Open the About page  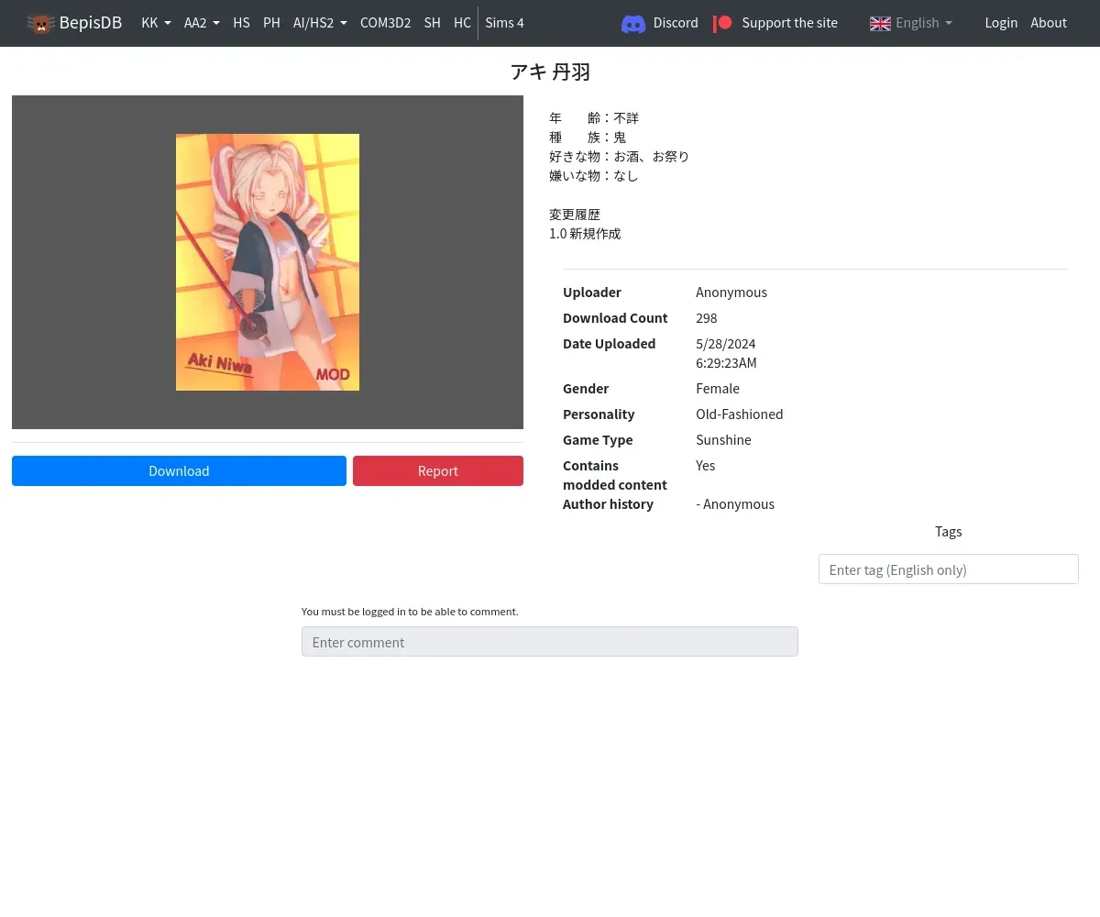pyautogui.click(x=1049, y=23)
